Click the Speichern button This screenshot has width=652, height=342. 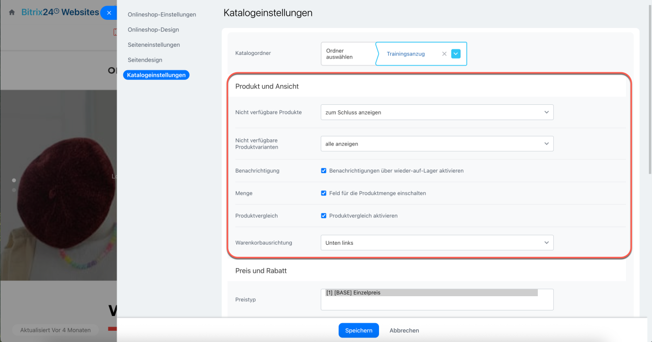359,330
